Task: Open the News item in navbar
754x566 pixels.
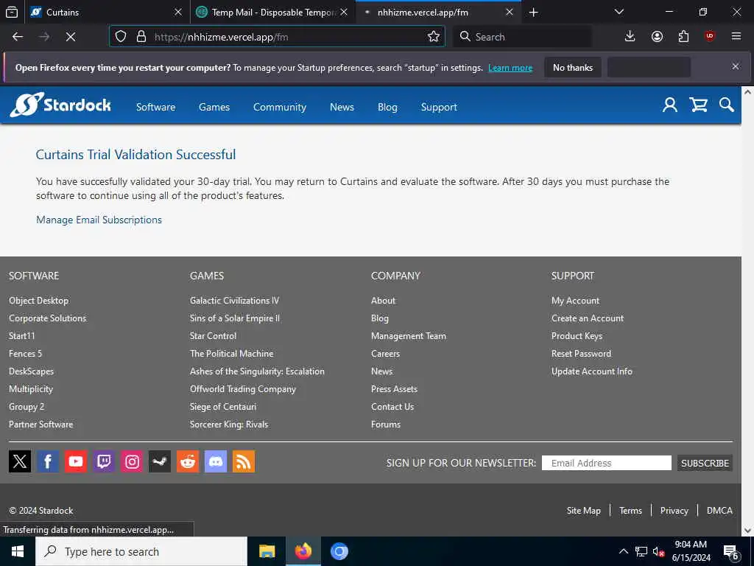Action: pyautogui.click(x=342, y=107)
